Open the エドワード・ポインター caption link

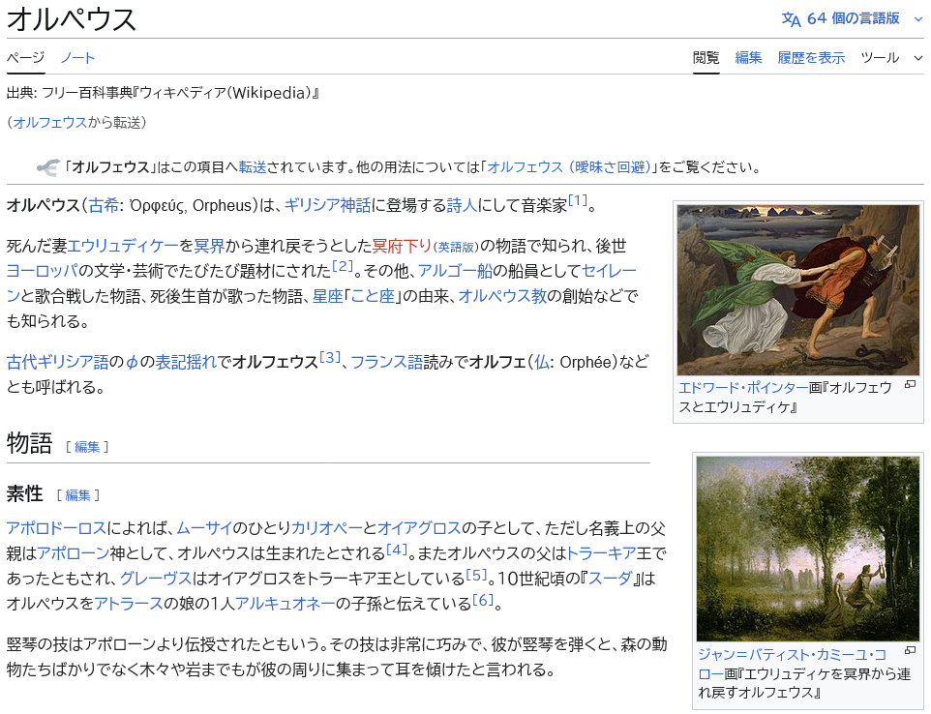click(x=743, y=388)
